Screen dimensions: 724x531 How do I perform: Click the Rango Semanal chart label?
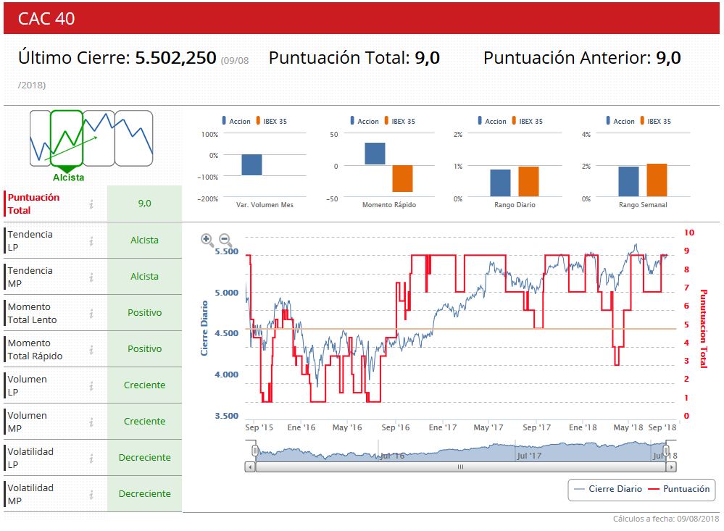(x=643, y=204)
